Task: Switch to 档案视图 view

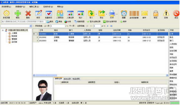Action: point(79,22)
